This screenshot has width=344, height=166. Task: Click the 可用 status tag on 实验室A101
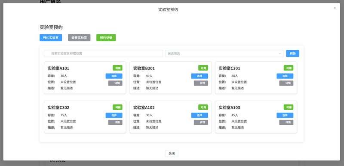[117, 68]
